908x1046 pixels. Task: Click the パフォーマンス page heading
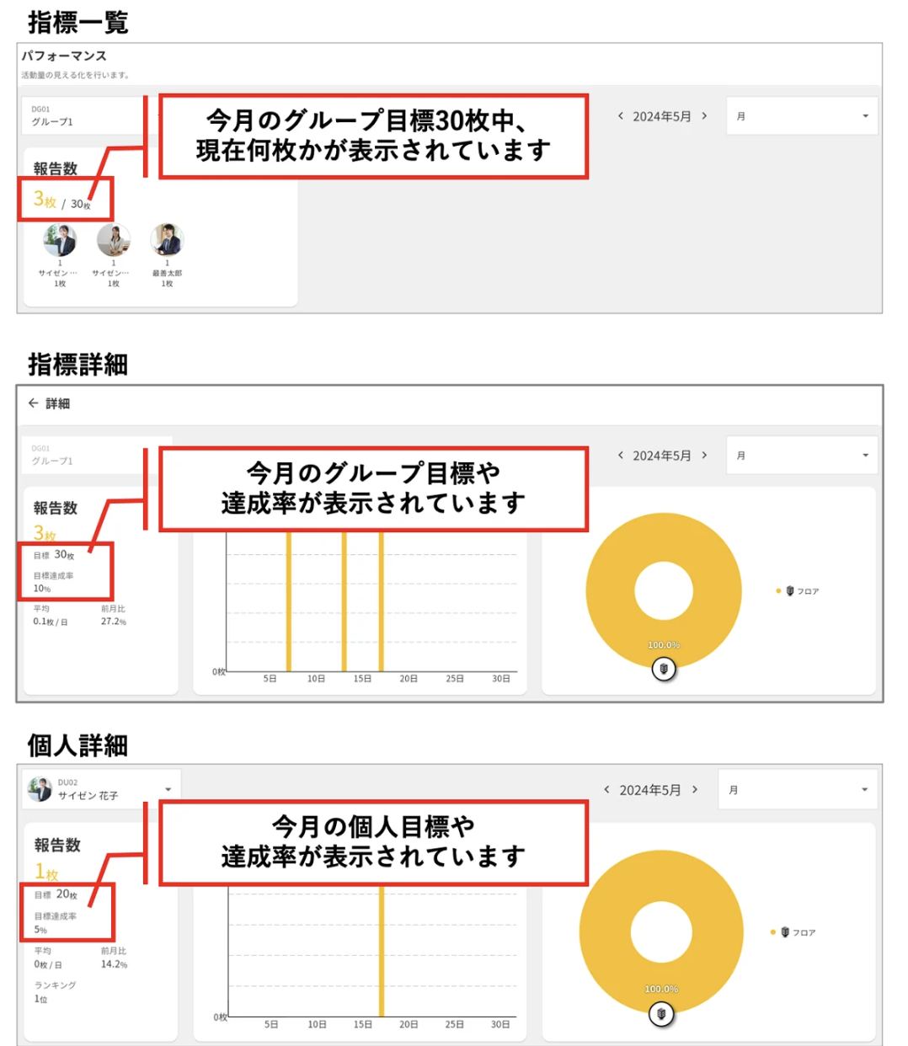coord(64,56)
